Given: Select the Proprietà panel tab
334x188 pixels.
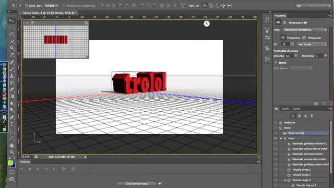Looking at the screenshot, I should (x=280, y=16).
